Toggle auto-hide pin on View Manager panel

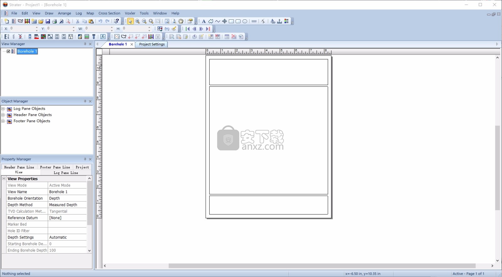(x=85, y=44)
